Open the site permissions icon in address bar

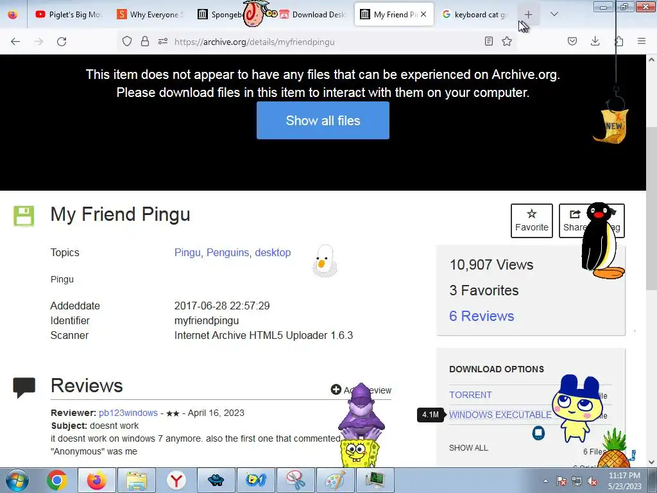tap(163, 41)
